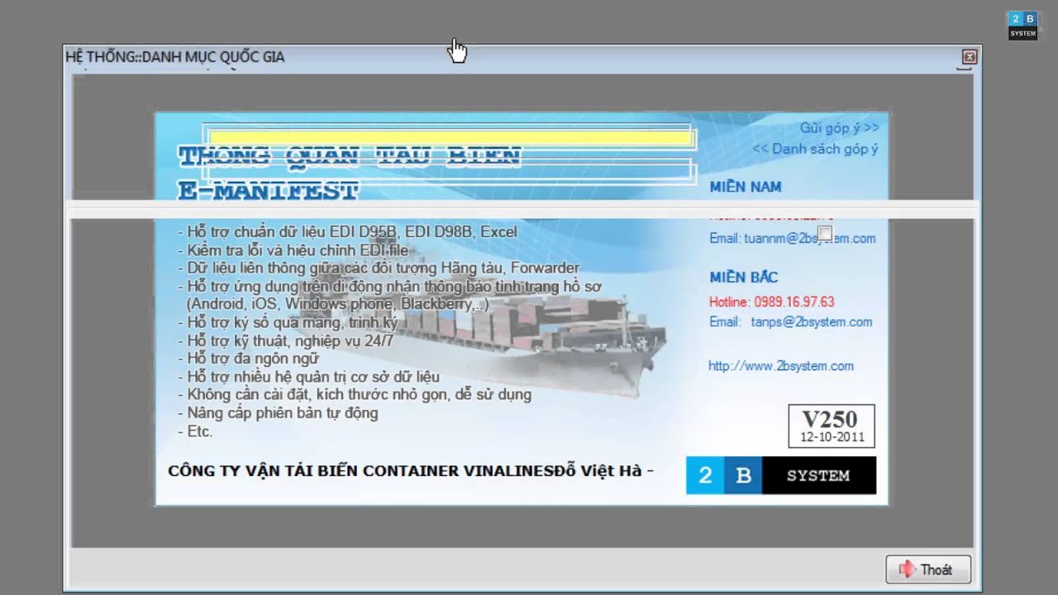Click the window title HỆ THỐNG::DANH MỤC QUỐC GIA
This screenshot has height=595, width=1058.
coord(174,57)
